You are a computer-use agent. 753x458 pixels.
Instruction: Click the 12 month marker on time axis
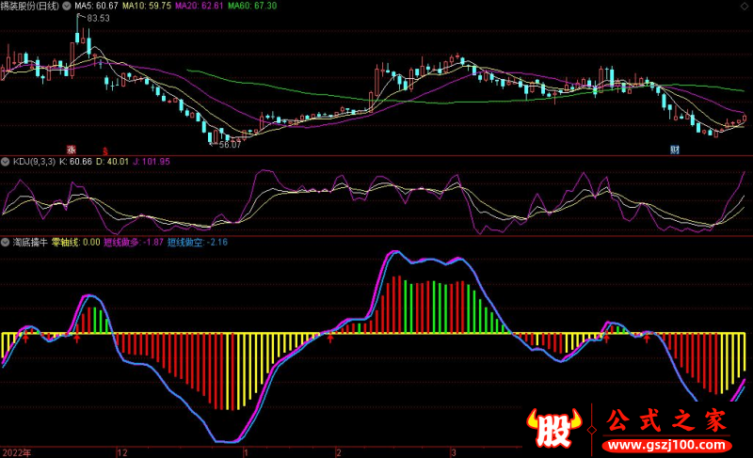point(122,452)
